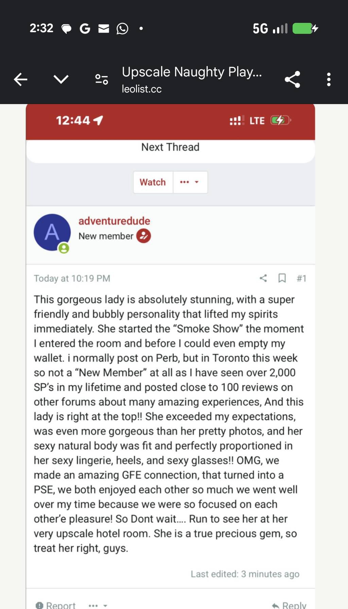The width and height of the screenshot is (348, 609).
Task: Share this post via the post share icon
Action: tap(263, 278)
